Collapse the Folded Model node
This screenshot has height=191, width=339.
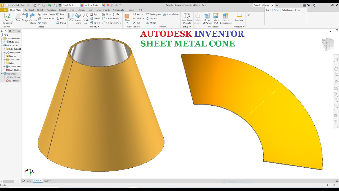pyautogui.click(x=2, y=45)
